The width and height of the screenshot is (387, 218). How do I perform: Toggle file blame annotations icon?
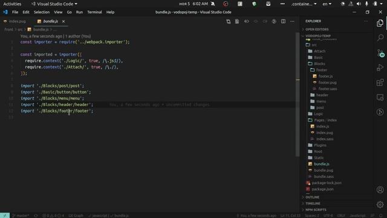[246, 22]
